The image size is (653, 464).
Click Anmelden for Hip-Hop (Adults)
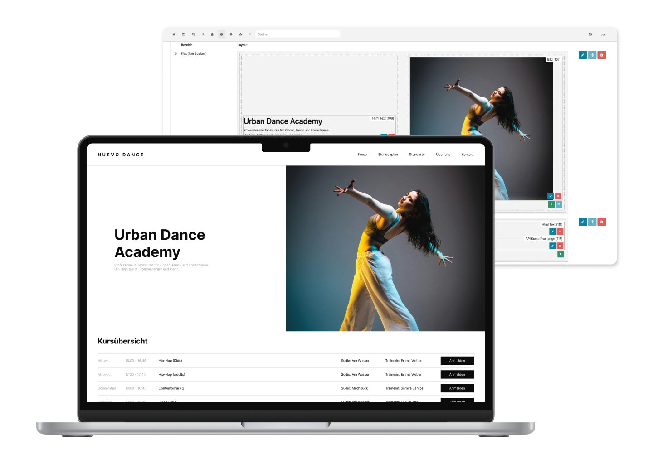click(x=457, y=375)
